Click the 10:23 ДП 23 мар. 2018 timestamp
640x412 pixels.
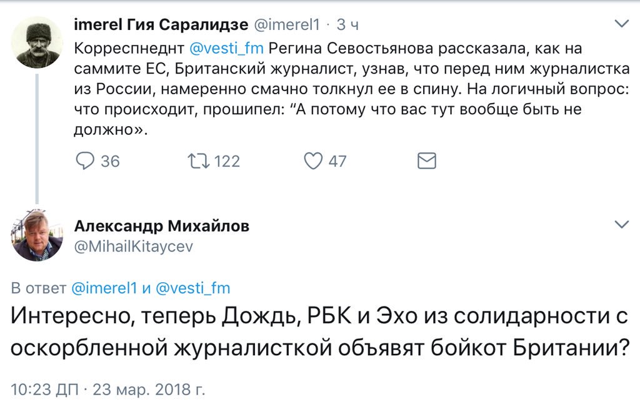click(108, 390)
